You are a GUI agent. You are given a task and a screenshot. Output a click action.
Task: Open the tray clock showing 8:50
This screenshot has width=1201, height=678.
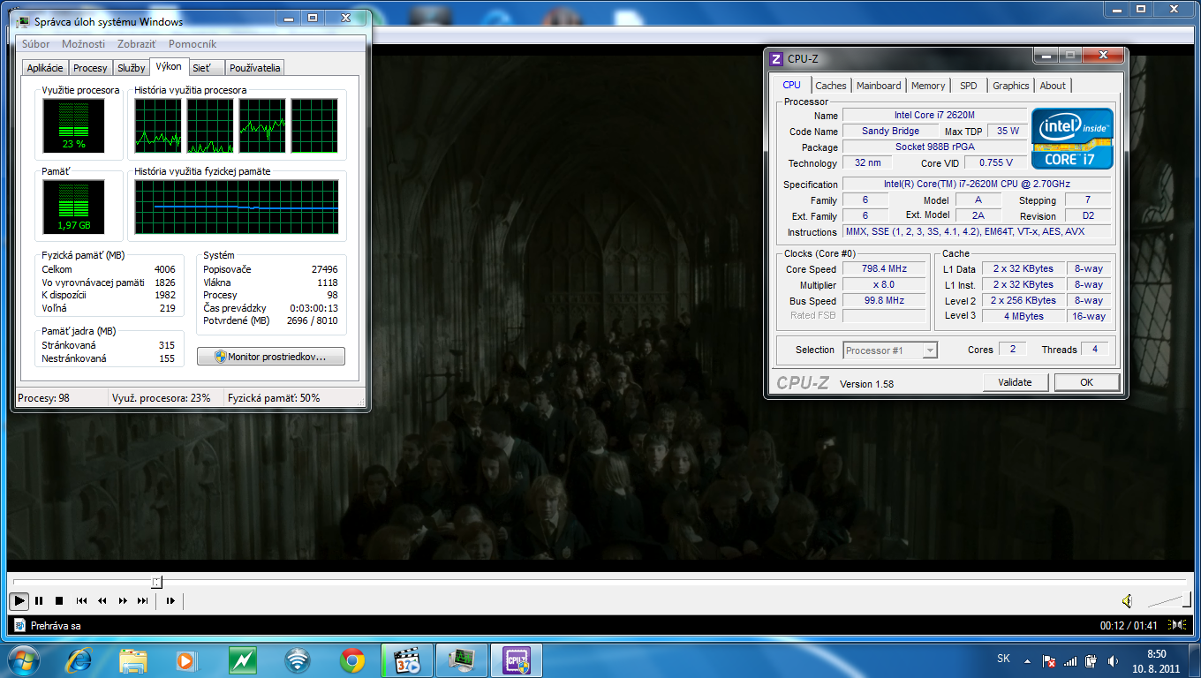[x=1157, y=661]
